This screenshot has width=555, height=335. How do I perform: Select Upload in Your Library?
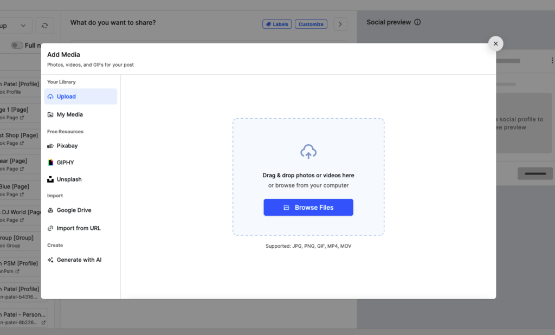[80, 96]
